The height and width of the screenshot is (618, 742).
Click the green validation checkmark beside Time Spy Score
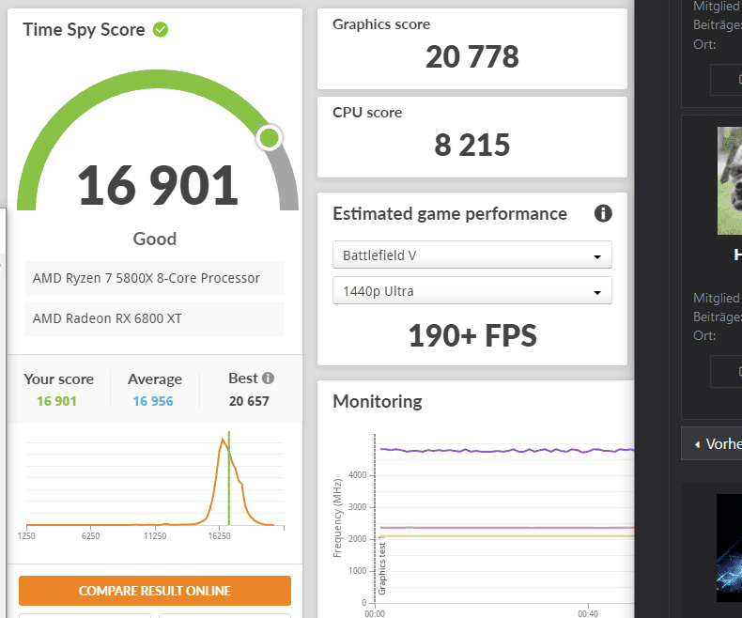click(161, 29)
